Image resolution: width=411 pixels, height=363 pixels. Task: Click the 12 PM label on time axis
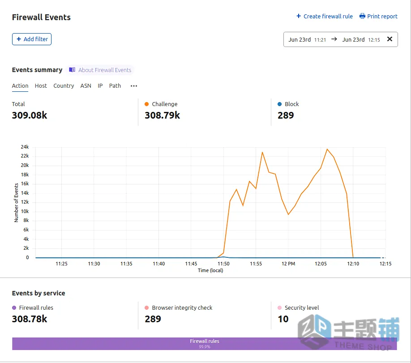[x=288, y=264]
